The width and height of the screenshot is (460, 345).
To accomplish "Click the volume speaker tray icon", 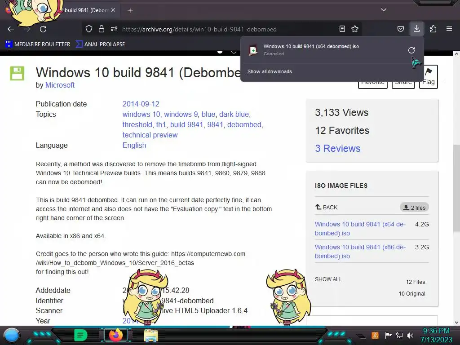I will [x=410, y=335].
